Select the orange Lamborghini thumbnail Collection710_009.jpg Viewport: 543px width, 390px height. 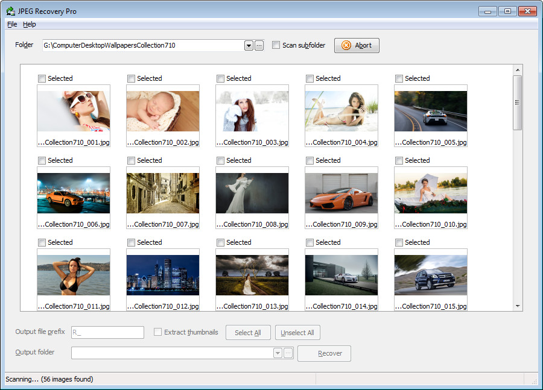341,193
